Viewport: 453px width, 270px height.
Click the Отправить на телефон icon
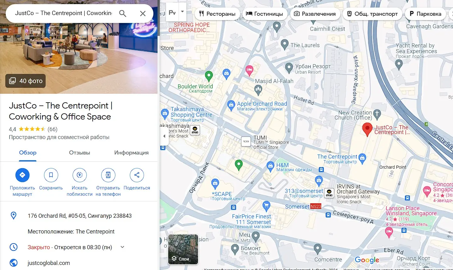[108, 175]
